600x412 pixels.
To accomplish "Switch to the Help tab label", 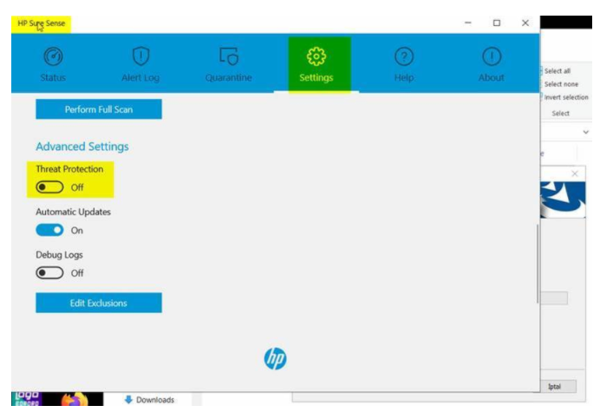I will pyautogui.click(x=404, y=78).
